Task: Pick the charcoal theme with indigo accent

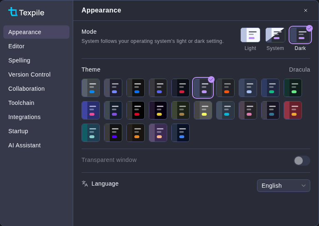Action: pos(158,88)
